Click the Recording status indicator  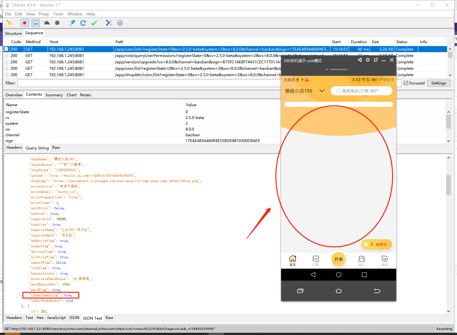point(444,329)
